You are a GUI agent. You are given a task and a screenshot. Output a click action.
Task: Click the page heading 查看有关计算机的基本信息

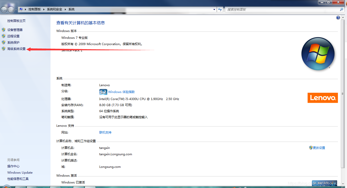pos(81,23)
